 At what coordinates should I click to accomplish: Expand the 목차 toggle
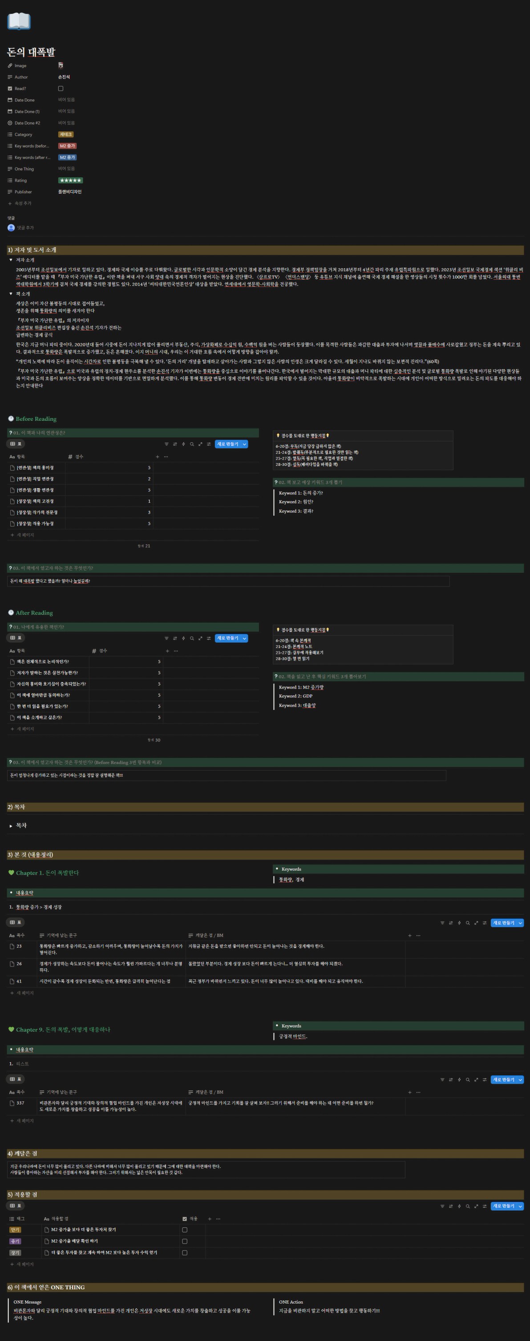11,826
